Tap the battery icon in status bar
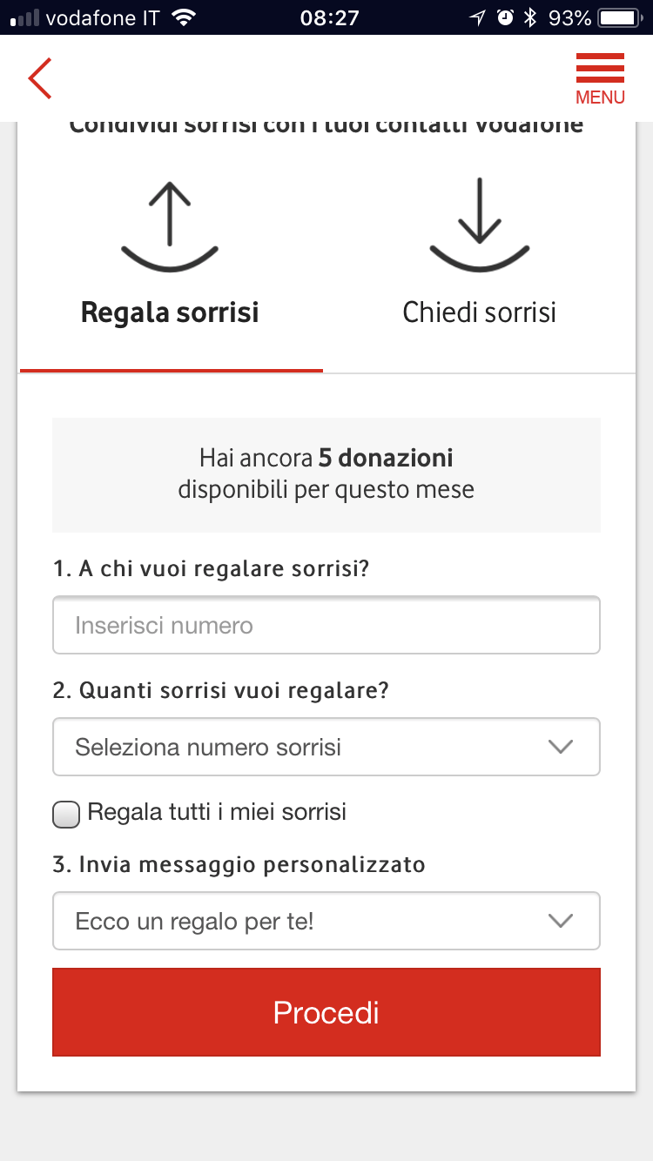The width and height of the screenshot is (653, 1161). (x=620, y=17)
